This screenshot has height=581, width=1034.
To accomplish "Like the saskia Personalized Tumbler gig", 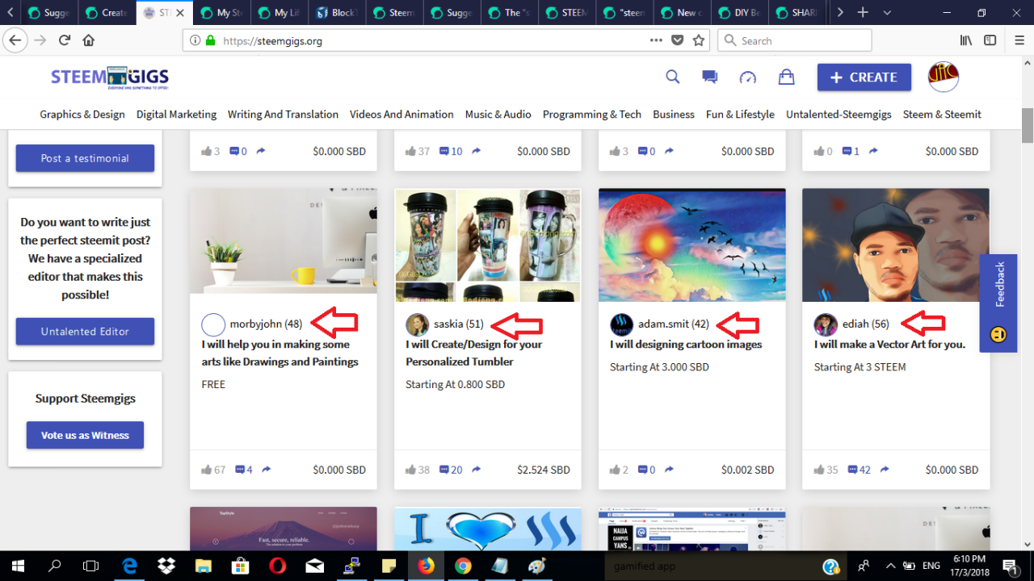I will [411, 470].
